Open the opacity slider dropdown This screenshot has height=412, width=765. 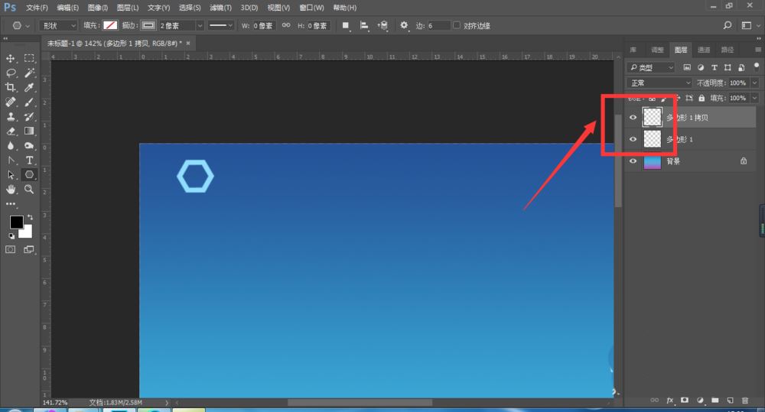pyautogui.click(x=755, y=83)
